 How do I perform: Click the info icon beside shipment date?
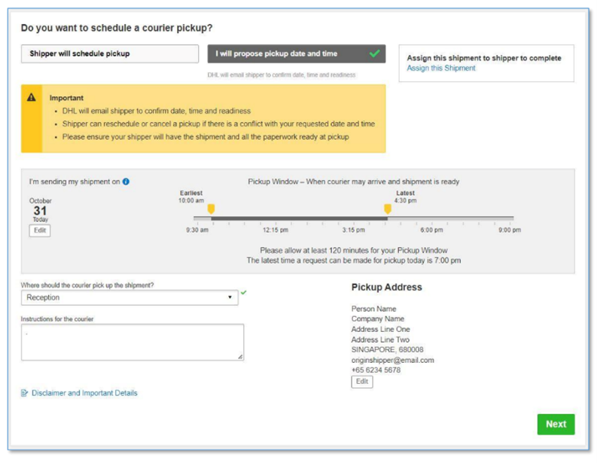(126, 181)
